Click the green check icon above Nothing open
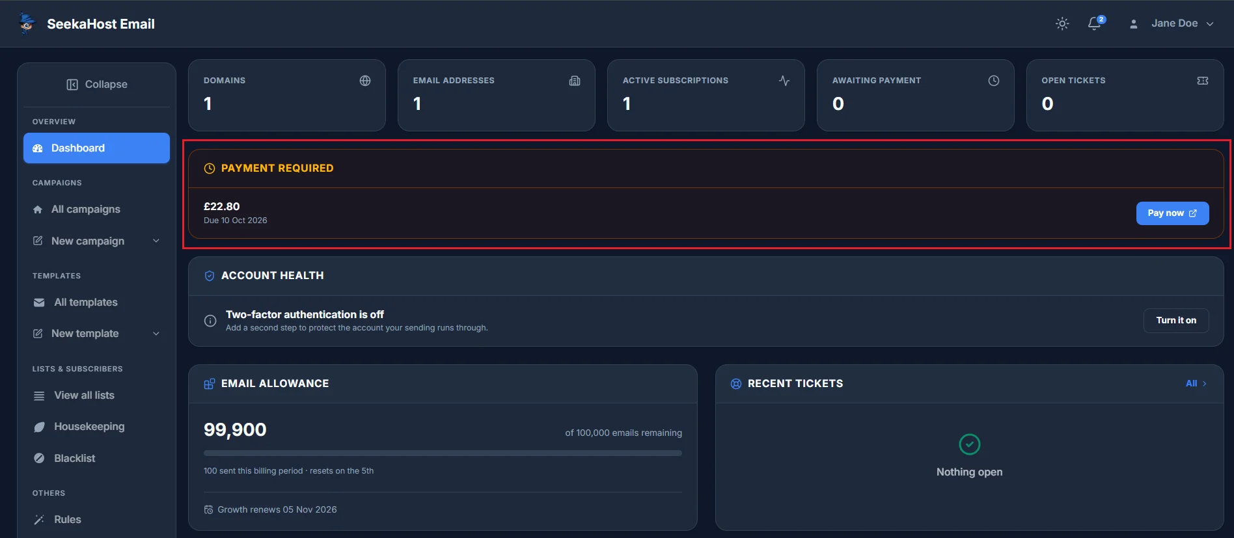1234x538 pixels. (970, 444)
